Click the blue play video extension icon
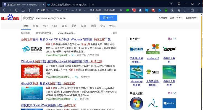203x110 pixels. click(x=160, y=10)
